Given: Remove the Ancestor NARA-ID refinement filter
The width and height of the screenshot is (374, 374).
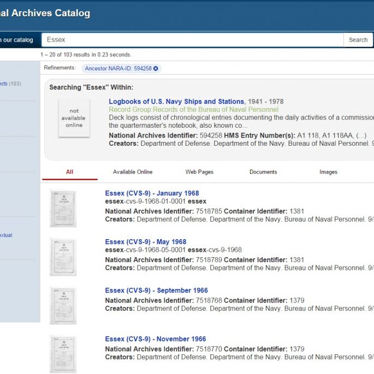Looking at the screenshot, I should [156, 68].
